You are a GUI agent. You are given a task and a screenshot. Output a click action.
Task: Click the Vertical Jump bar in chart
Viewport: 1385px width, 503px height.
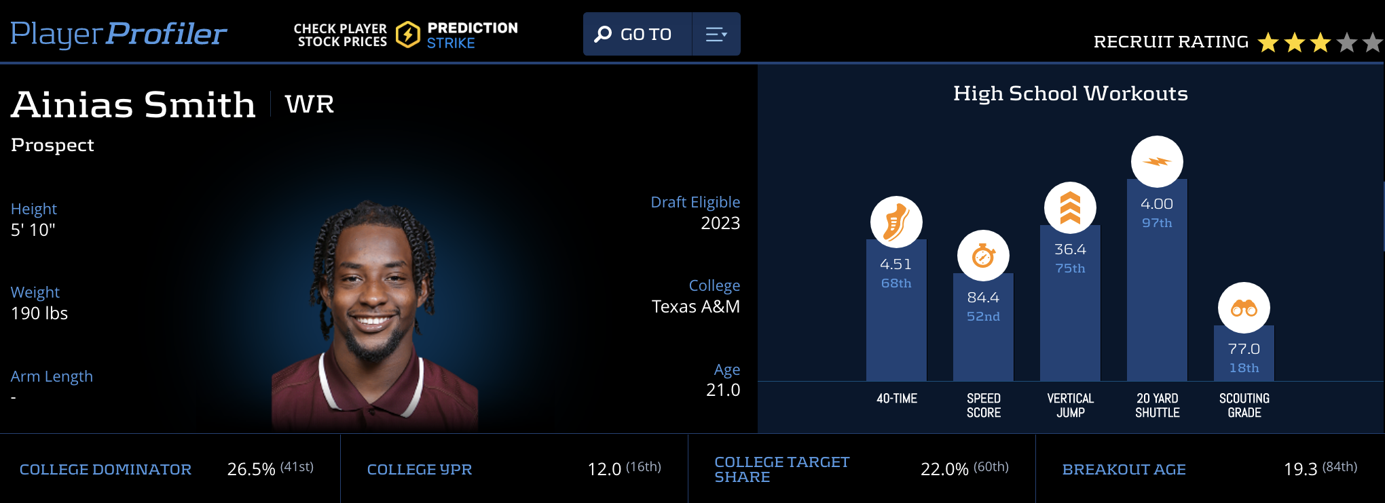[1070, 325]
